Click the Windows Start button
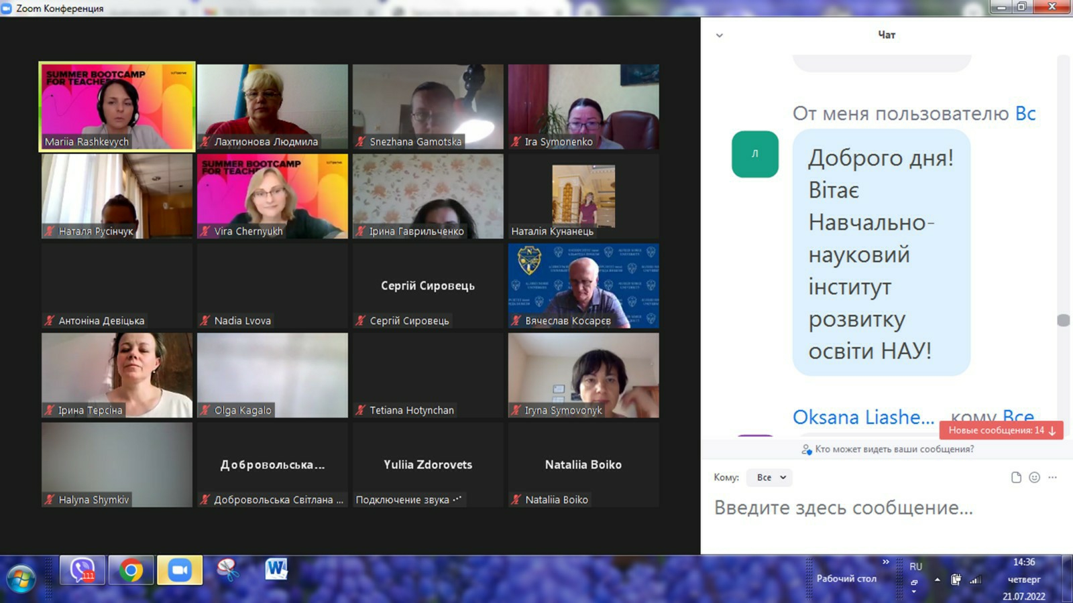 (21, 578)
